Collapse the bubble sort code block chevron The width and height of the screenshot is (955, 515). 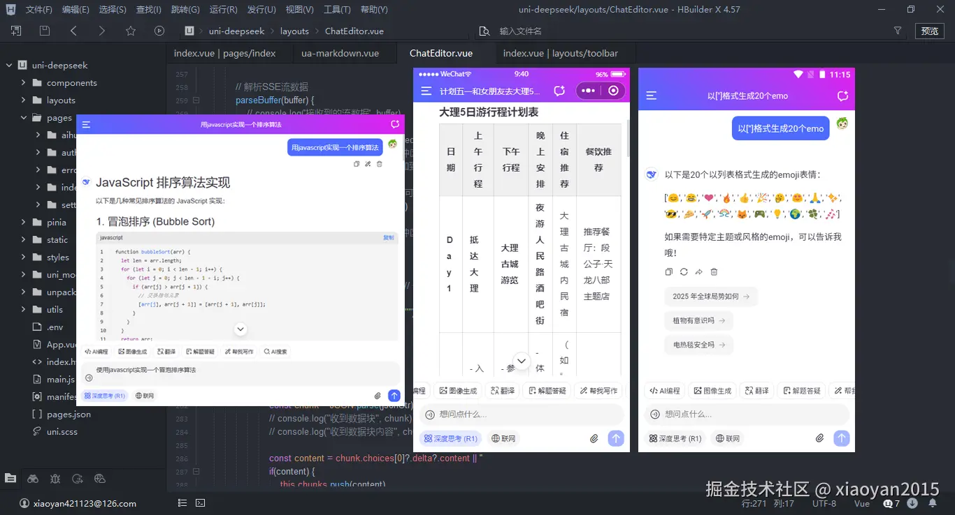pos(240,328)
